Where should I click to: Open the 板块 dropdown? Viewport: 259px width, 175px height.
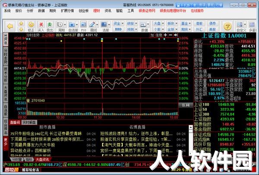[172, 23]
